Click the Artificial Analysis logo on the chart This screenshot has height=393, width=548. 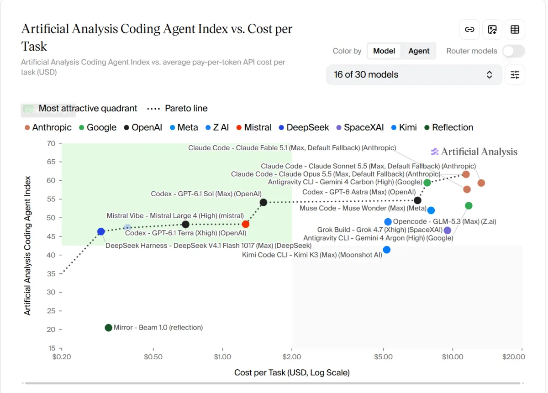(474, 152)
